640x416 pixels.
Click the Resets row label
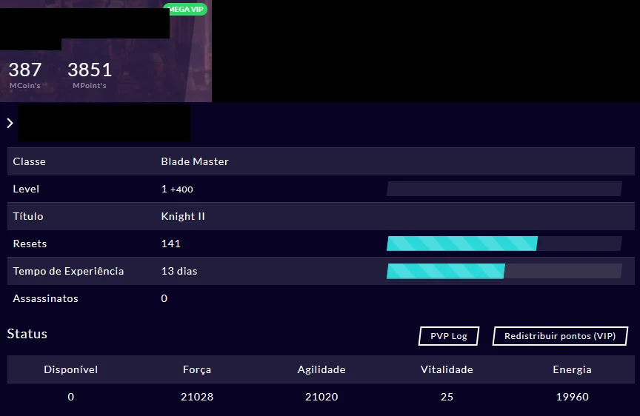30,244
